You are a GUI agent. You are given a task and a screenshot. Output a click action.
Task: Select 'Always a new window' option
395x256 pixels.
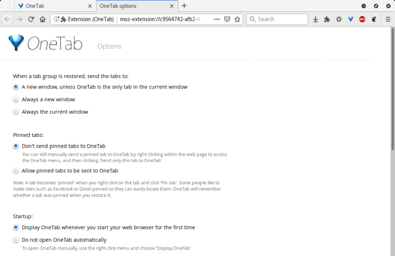[16, 100]
